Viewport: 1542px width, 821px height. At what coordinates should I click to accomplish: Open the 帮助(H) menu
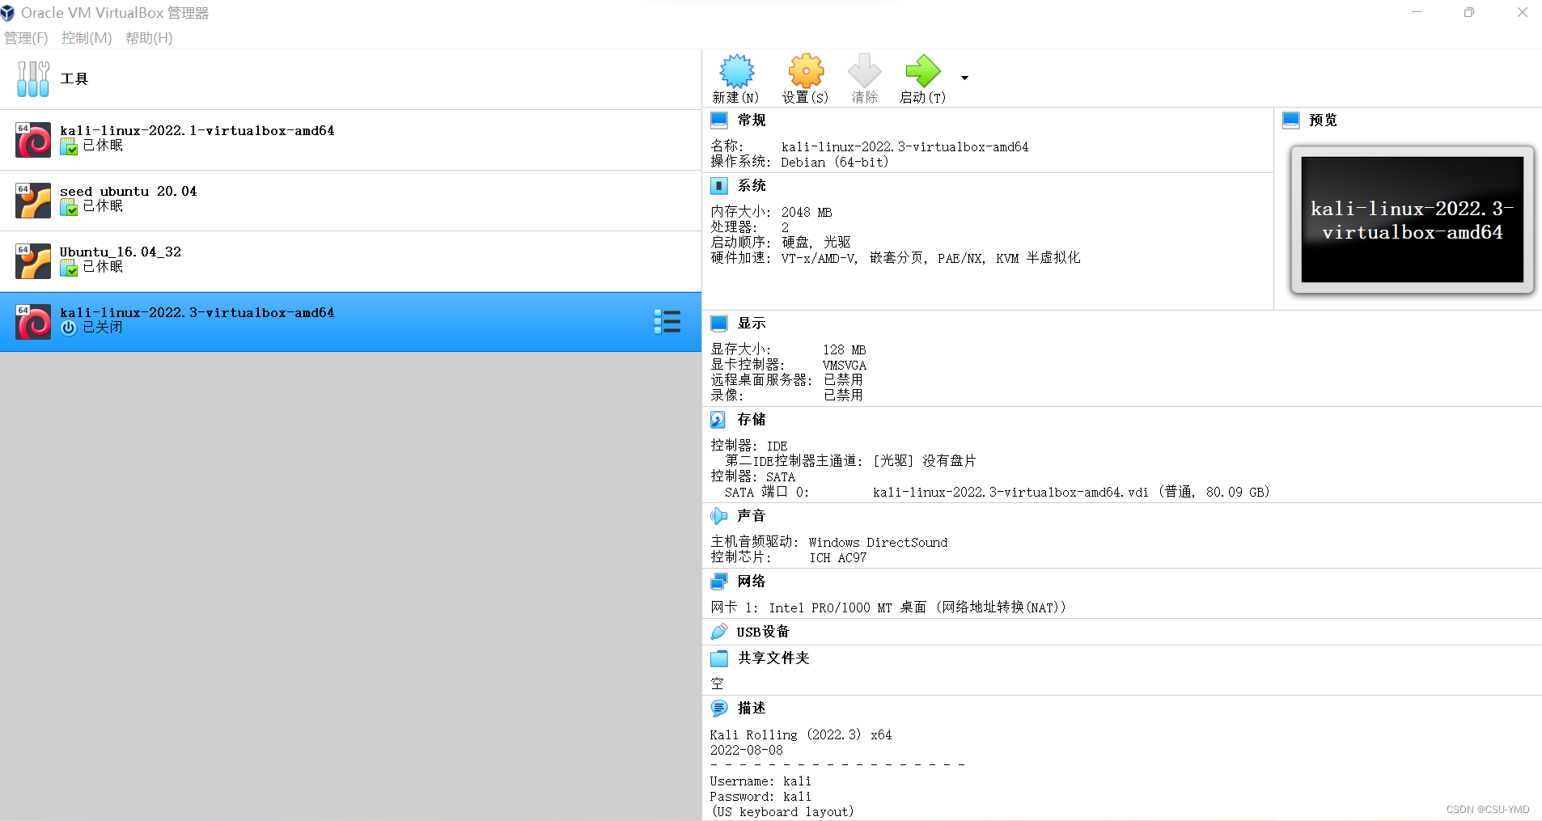point(149,38)
